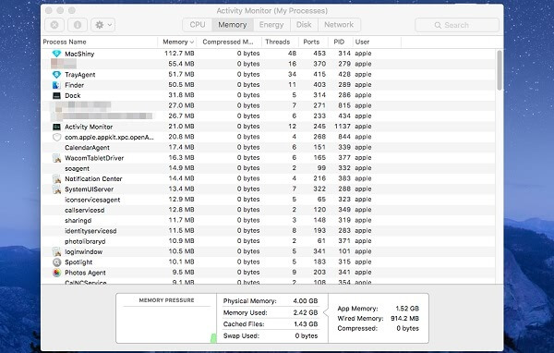Select the Photos Agent process name

click(85, 273)
